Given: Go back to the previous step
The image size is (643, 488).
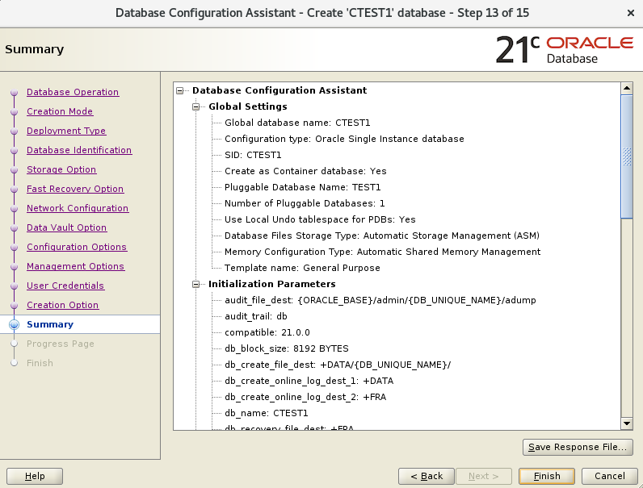Looking at the screenshot, I should coord(427,476).
